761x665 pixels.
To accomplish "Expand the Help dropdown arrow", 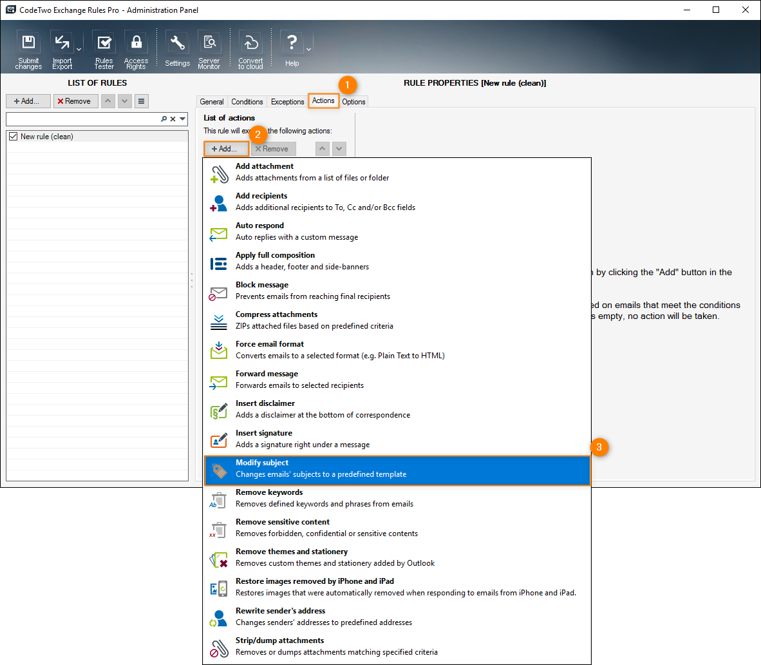I will pos(308,50).
